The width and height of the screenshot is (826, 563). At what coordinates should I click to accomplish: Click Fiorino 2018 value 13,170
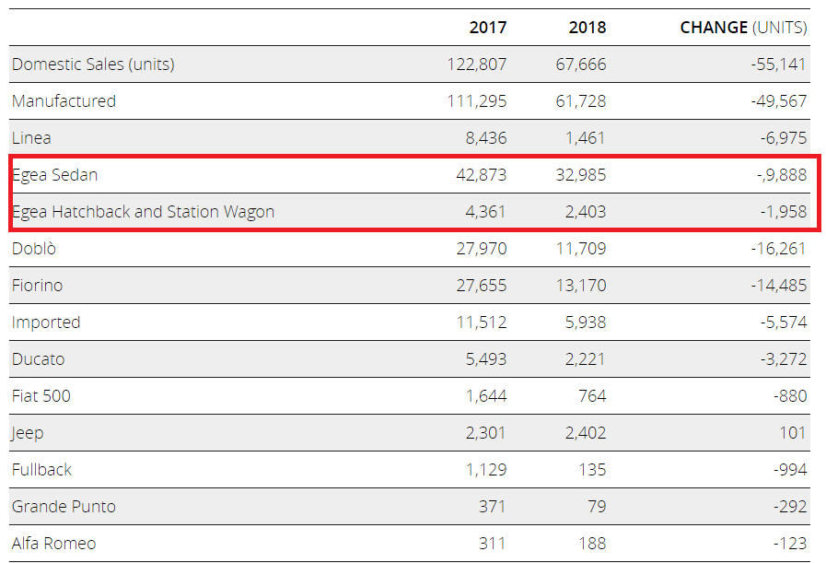pos(581,286)
